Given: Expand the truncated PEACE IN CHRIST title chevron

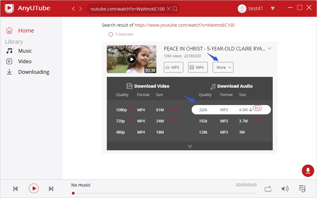Looking at the screenshot, I should (269, 49).
